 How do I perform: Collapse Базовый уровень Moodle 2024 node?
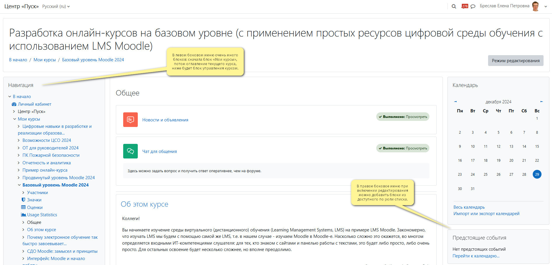[19, 185]
